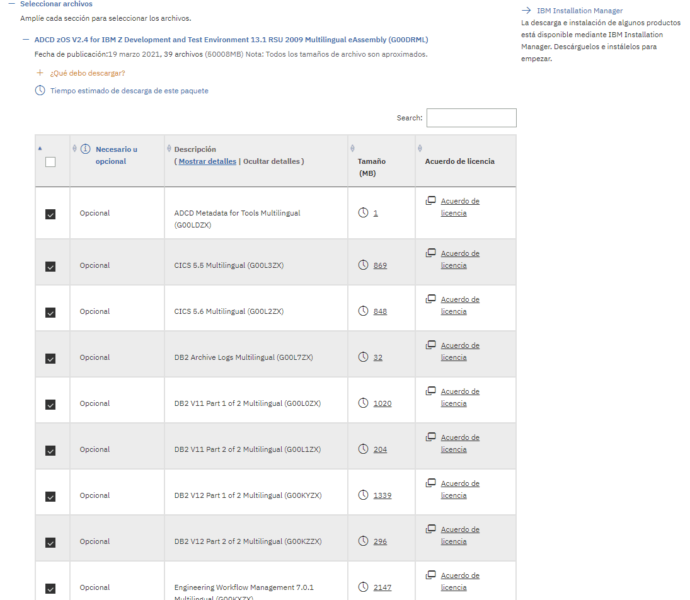This screenshot has width=690, height=600.
Task: Click the sort arrows on the Tamaño column
Action: pyautogui.click(x=352, y=149)
